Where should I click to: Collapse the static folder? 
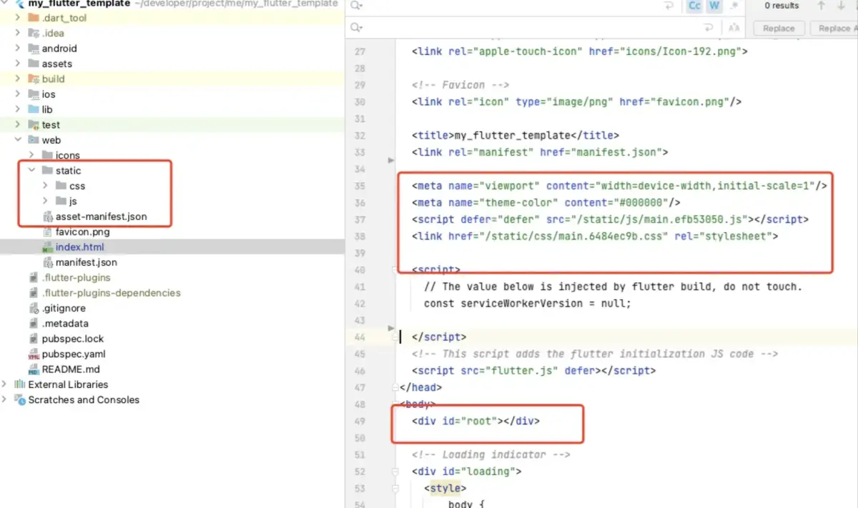(31, 171)
